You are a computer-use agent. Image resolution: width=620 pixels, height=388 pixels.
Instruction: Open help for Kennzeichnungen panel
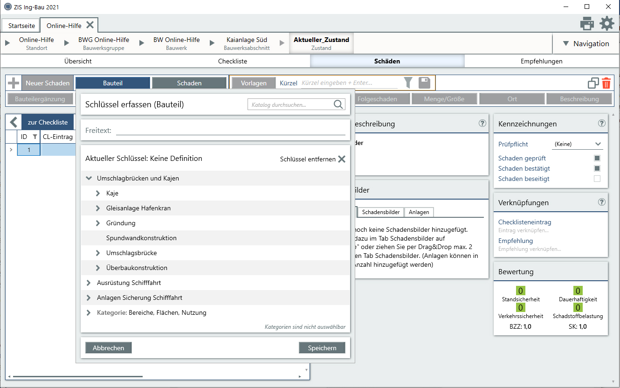(x=602, y=124)
